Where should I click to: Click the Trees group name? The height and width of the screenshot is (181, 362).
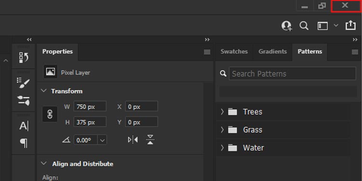coord(252,112)
